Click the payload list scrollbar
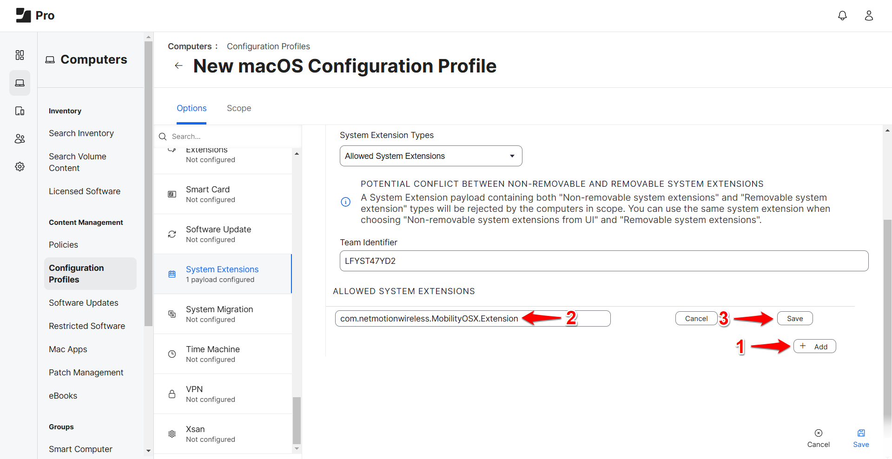892x459 pixels. (297, 418)
